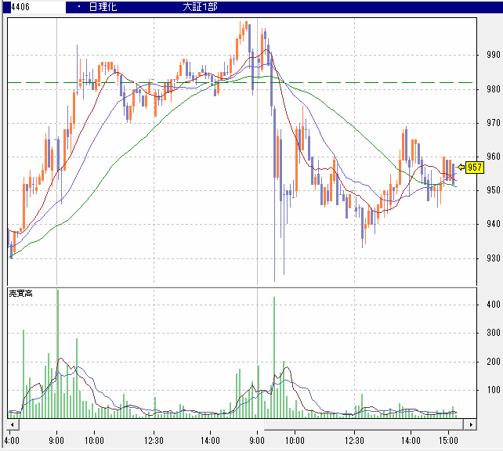Click the left scroll arrow below the chart

[13, 424]
